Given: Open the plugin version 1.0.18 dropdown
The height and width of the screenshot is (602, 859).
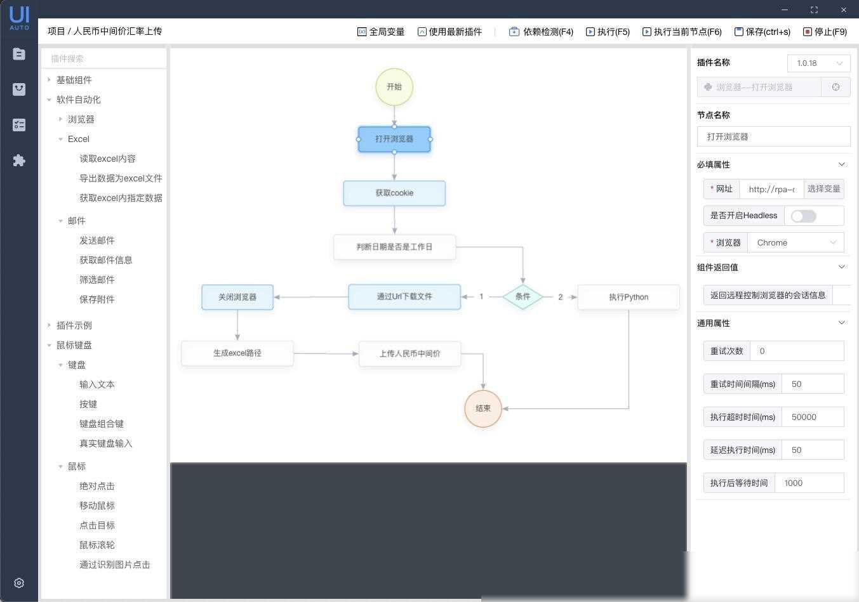Looking at the screenshot, I should click(x=819, y=63).
